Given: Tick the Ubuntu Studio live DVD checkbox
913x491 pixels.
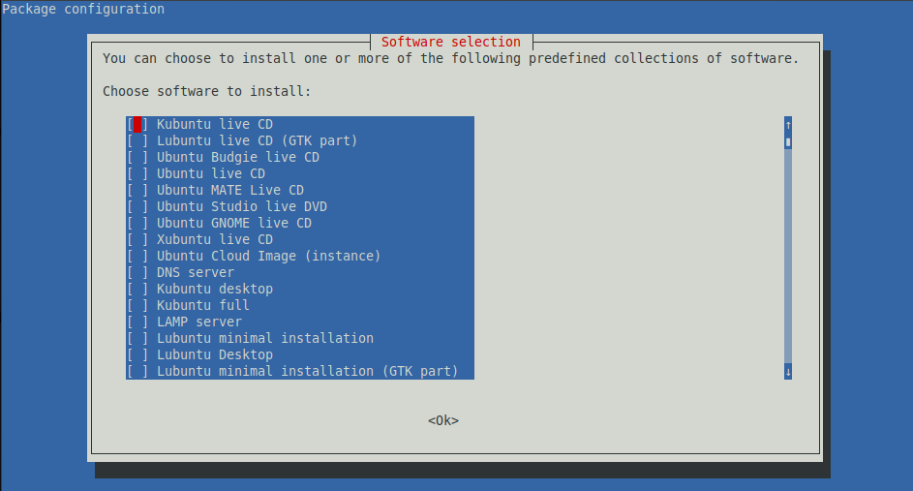Looking at the screenshot, I should coord(137,207).
